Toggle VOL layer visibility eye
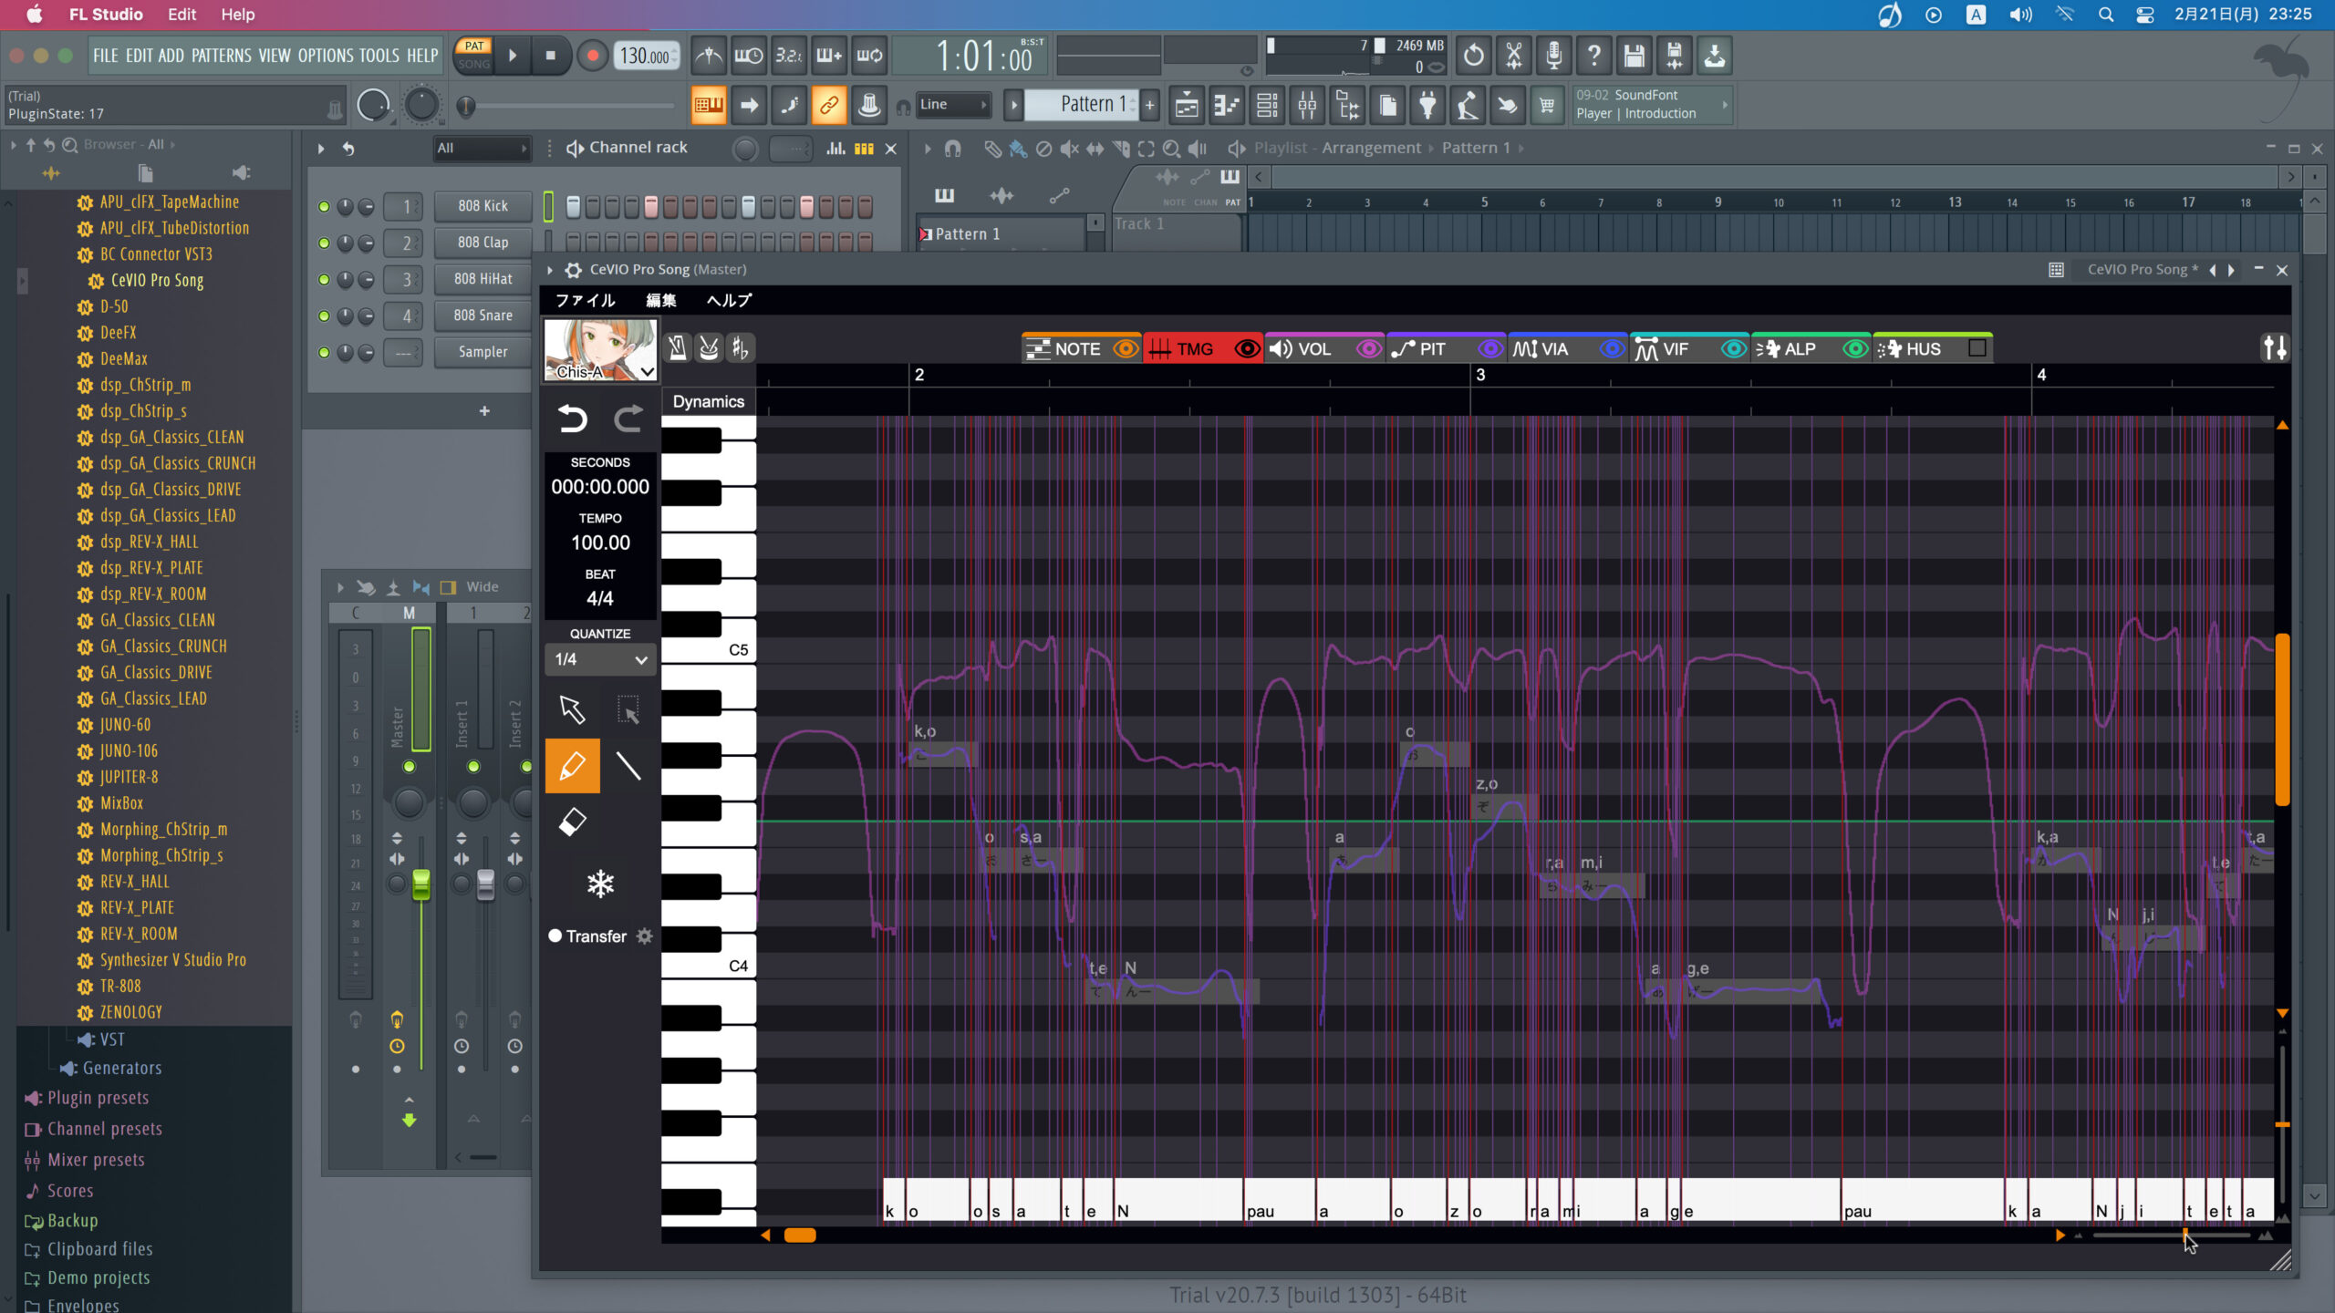 [1369, 349]
